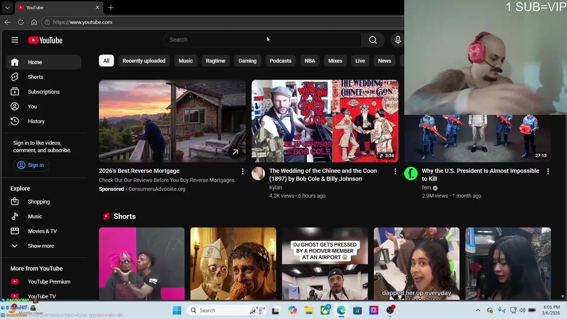The height and width of the screenshot is (319, 567).
Task: Open ConsumersAdvocate.org sponsor link
Action: point(157,189)
